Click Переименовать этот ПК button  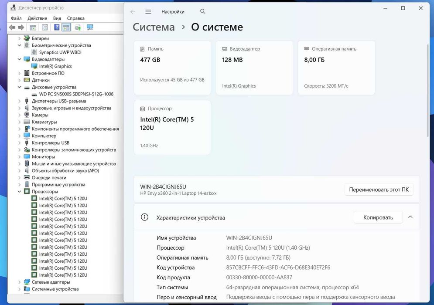coord(379,190)
